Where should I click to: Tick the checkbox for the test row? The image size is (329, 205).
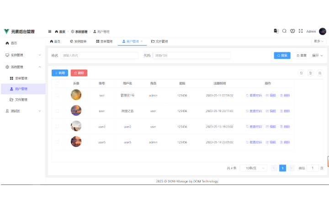click(57, 95)
